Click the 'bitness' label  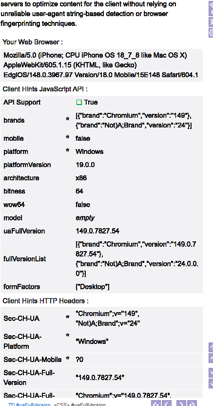14,192
